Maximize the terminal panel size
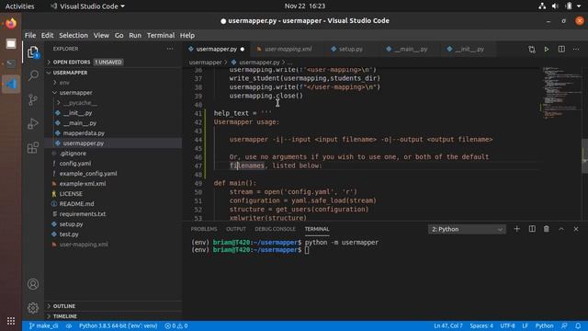The width and height of the screenshot is (588, 331). [561, 229]
